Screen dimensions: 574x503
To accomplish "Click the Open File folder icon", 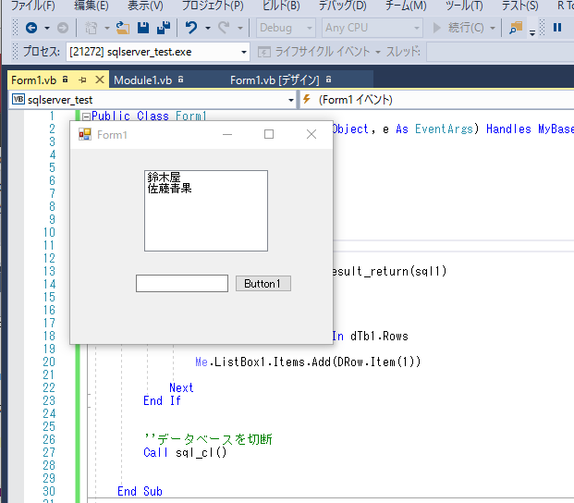I will click(122, 28).
